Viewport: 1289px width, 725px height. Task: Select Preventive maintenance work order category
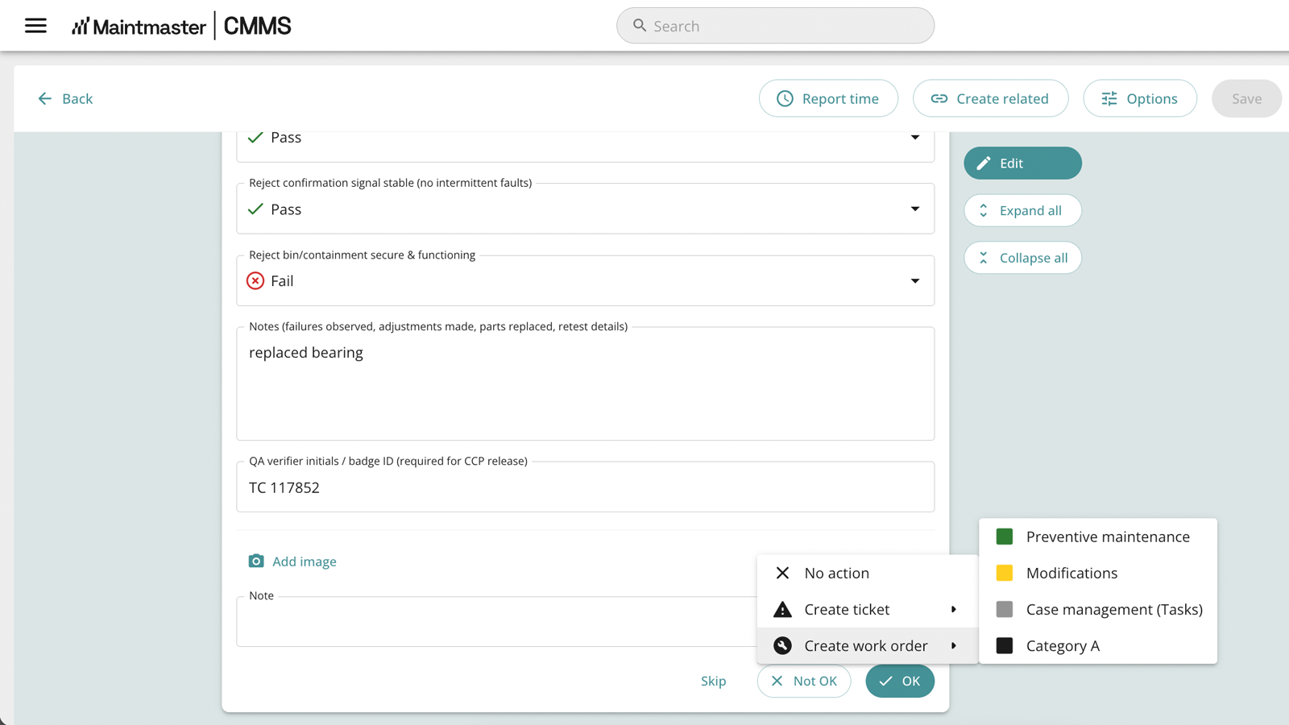[1098, 536]
